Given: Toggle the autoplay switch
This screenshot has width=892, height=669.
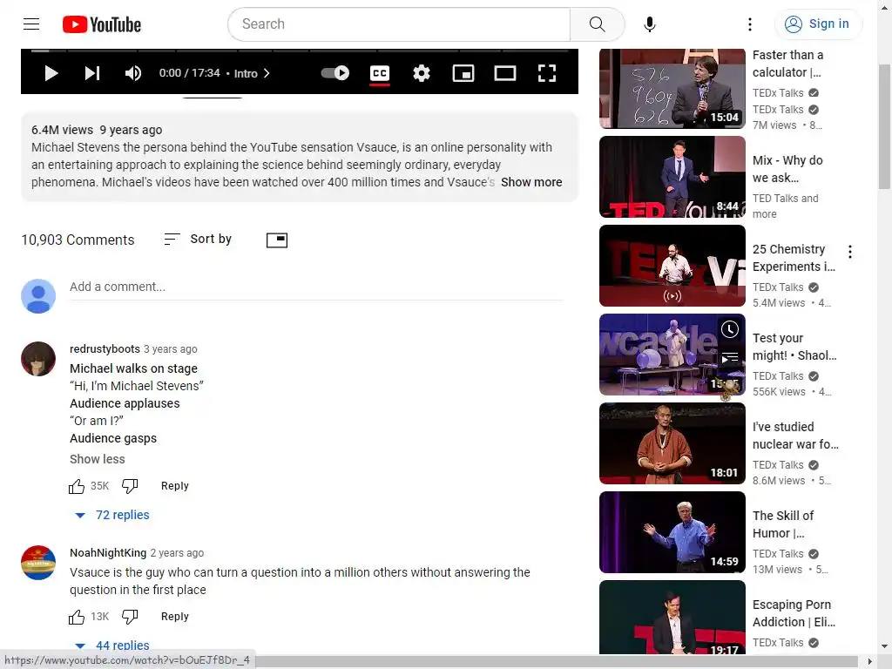Looking at the screenshot, I should pyautogui.click(x=335, y=73).
